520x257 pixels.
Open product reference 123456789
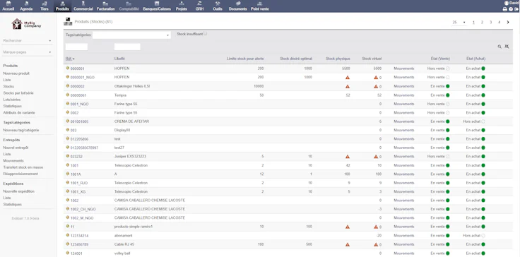coord(80,244)
